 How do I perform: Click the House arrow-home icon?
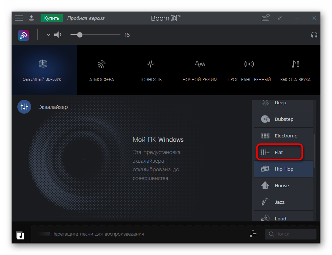265,185
